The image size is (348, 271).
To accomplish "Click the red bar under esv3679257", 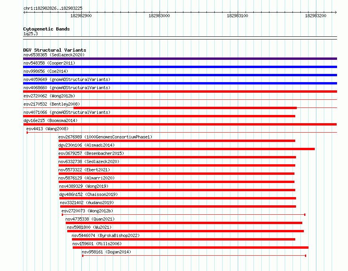I will 178,157.
